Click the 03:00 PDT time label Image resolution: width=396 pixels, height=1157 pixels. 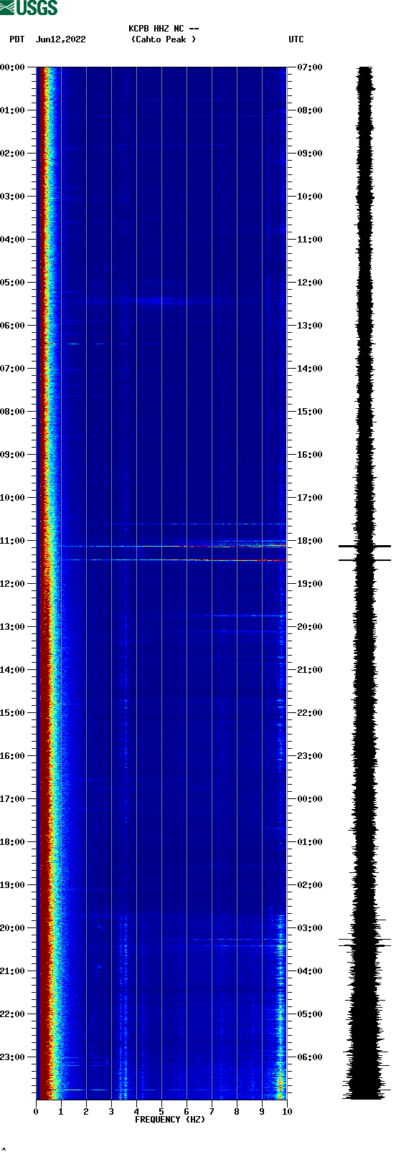13,197
